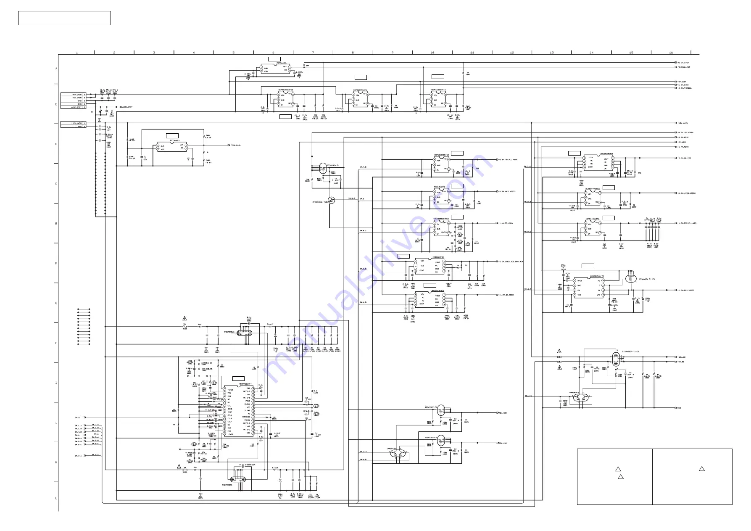Viewport: 751px width, 531px height.
Task: Click the DTC144EUA transistor symbol
Action: (331, 200)
